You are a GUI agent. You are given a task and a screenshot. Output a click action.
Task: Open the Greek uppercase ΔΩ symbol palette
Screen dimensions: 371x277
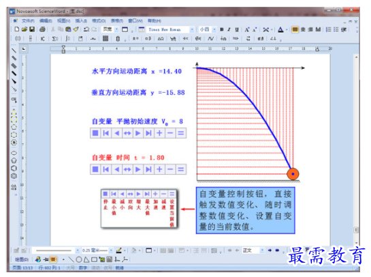(x=161, y=38)
